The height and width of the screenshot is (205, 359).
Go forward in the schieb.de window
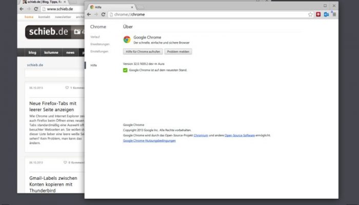click(29, 9)
